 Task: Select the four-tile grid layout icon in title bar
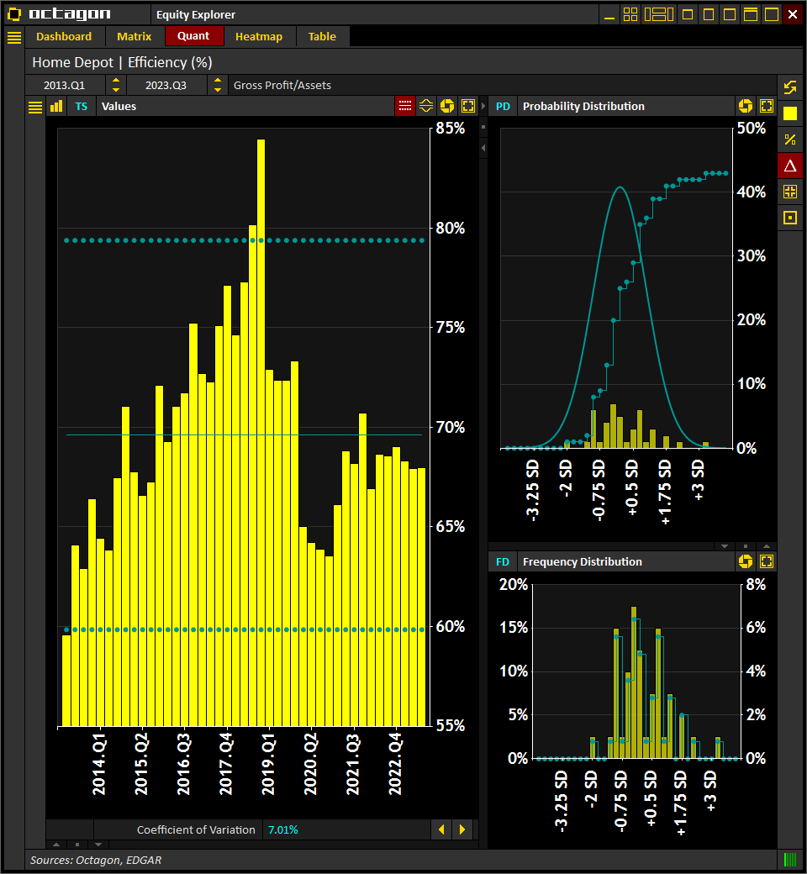[x=630, y=14]
